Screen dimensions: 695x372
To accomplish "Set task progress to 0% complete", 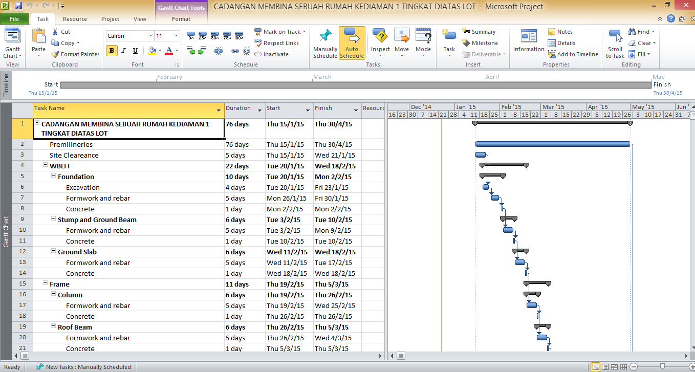I will coord(191,37).
